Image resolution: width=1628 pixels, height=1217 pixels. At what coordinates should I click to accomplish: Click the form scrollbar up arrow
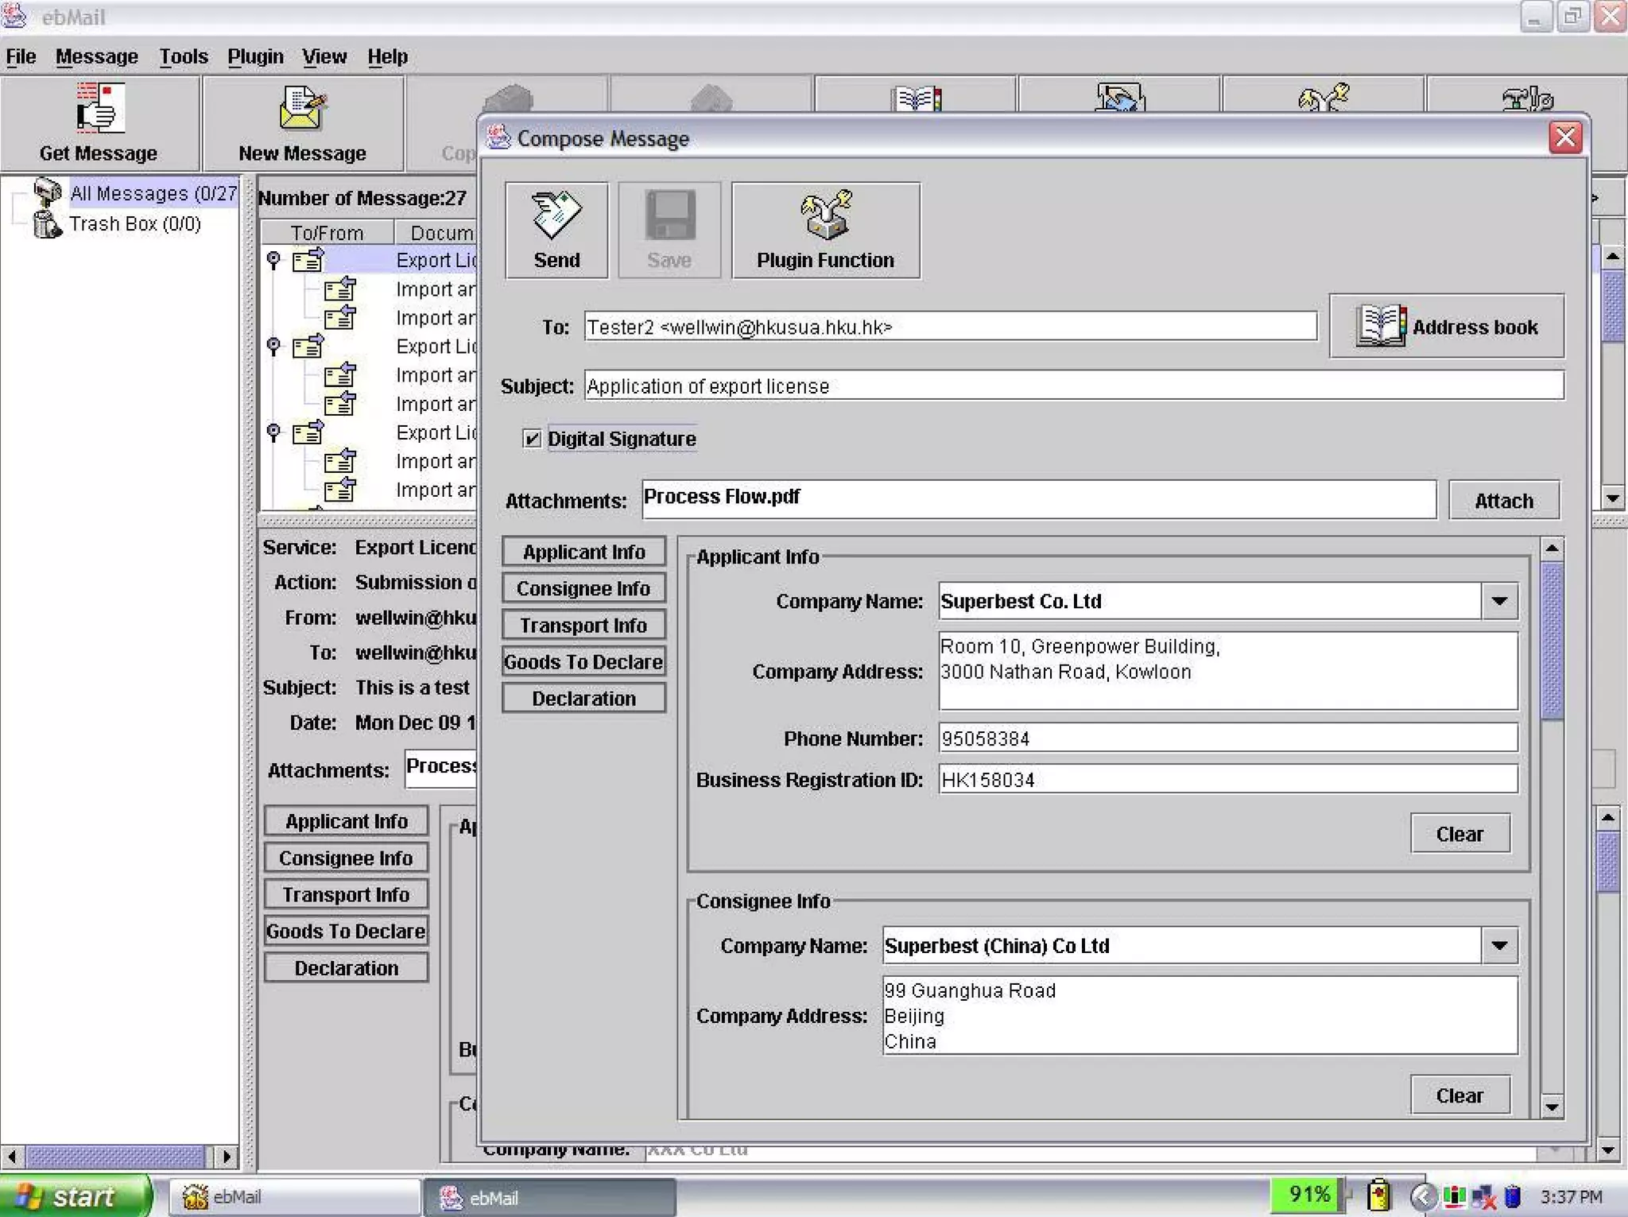pos(1552,548)
